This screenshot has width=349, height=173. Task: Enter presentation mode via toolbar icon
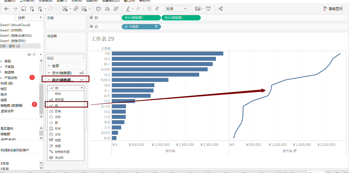(x=208, y=9)
